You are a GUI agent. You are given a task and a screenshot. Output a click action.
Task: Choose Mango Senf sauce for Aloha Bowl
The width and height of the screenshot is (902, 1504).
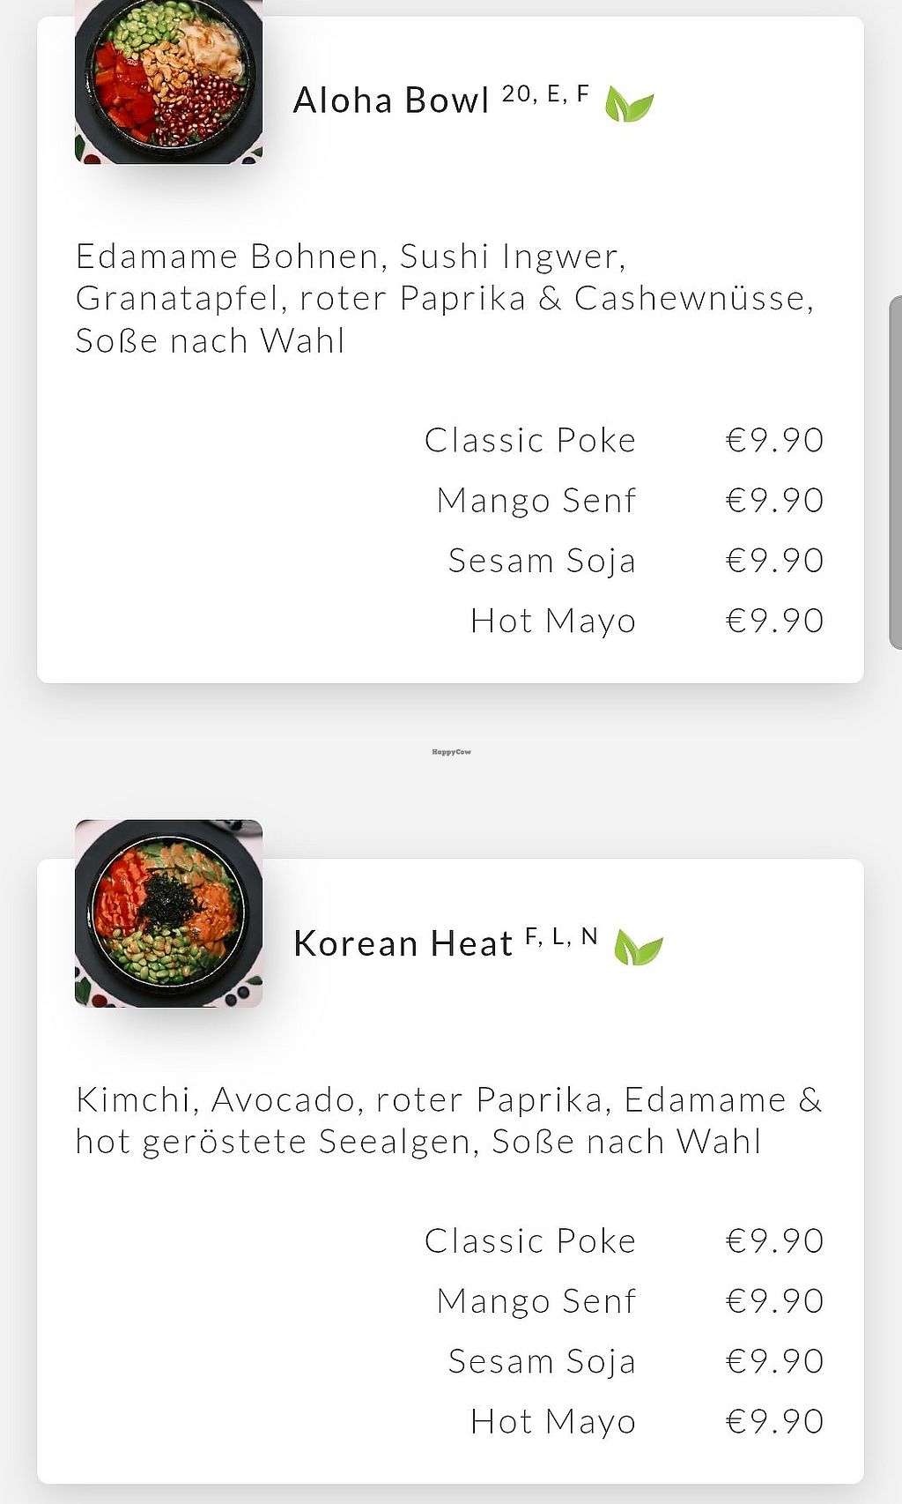[x=536, y=500]
